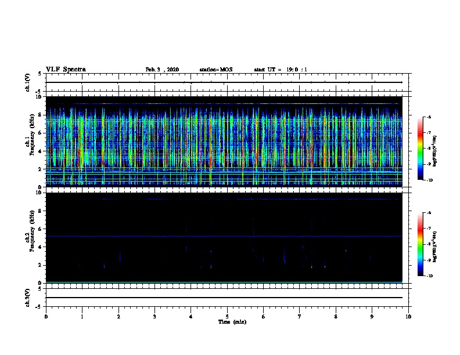The width and height of the screenshot is (460, 355).
Task: Click the ch.1 colorful spectrogram panel
Action: (x=224, y=142)
